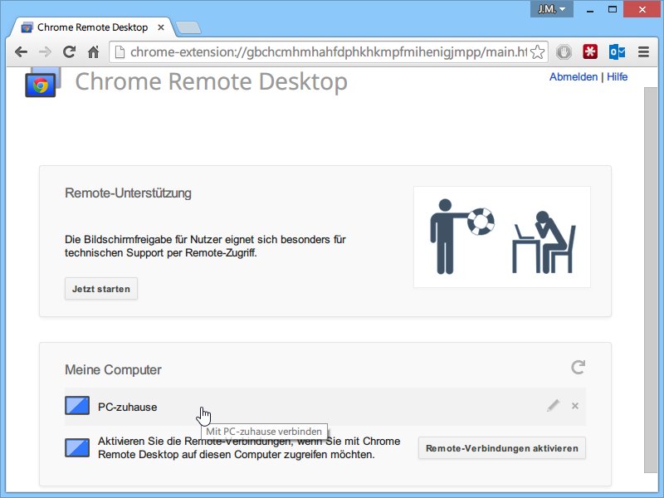The image size is (664, 498).
Task: Click the chrome-extension URL address bar
Action: [x=328, y=52]
